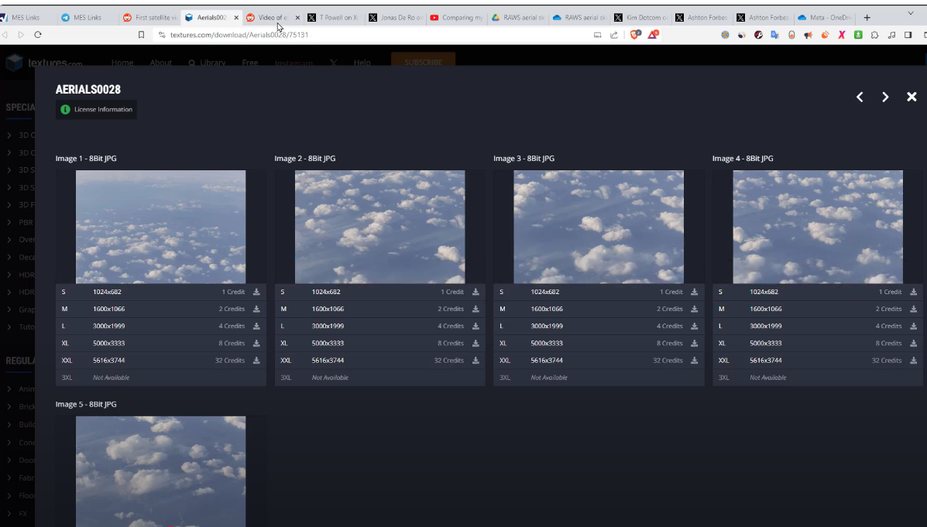Click the Brave Shields icon
927x527 pixels.
pos(635,35)
